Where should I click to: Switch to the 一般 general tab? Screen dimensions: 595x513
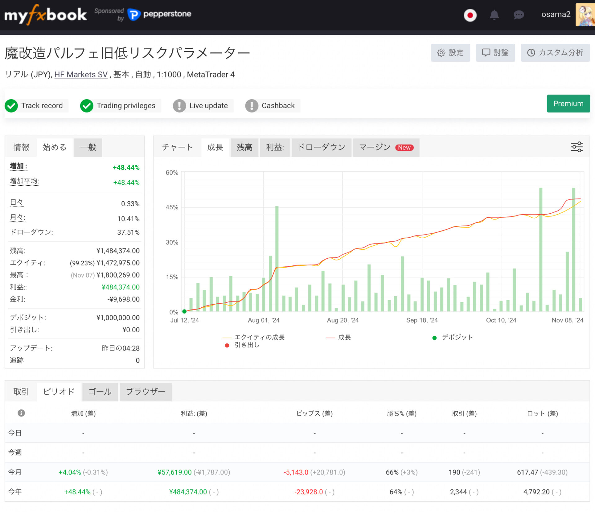[x=88, y=147]
